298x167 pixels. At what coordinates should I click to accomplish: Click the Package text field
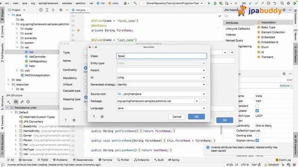click(x=155, y=101)
